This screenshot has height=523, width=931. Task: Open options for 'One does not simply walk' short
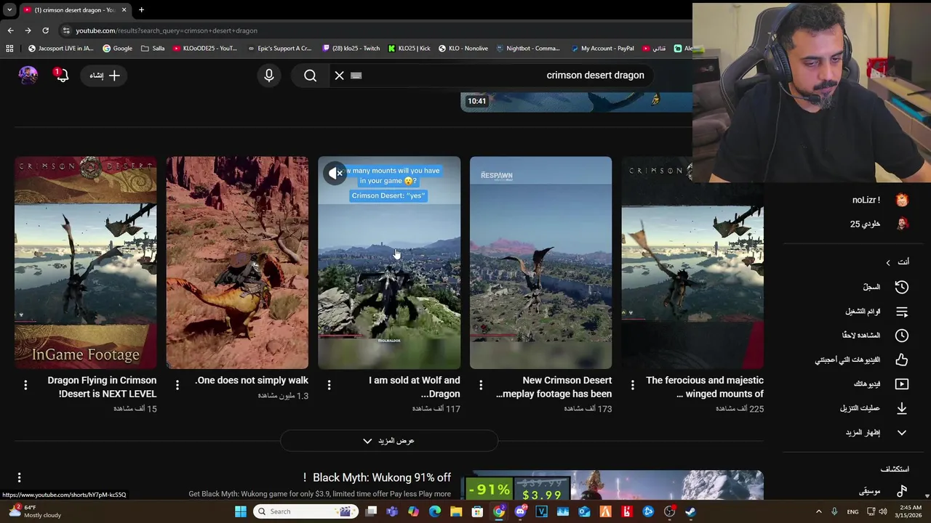[177, 385]
